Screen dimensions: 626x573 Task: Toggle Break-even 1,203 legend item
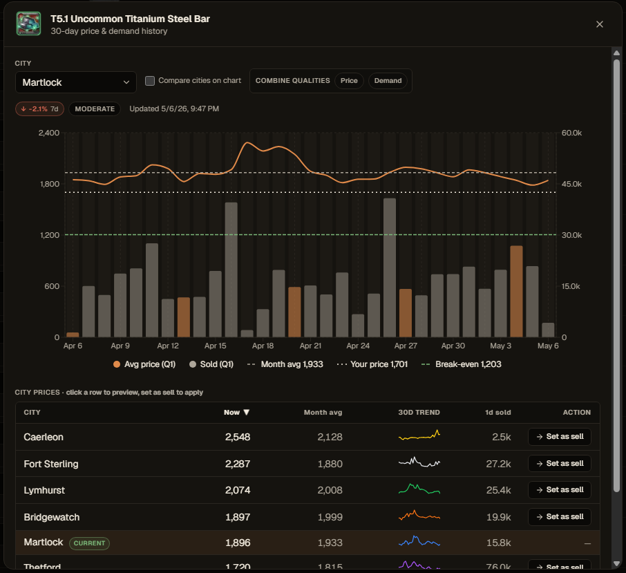coord(461,364)
